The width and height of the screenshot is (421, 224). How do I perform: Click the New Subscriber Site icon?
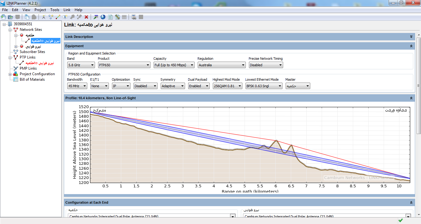click(x=51, y=17)
